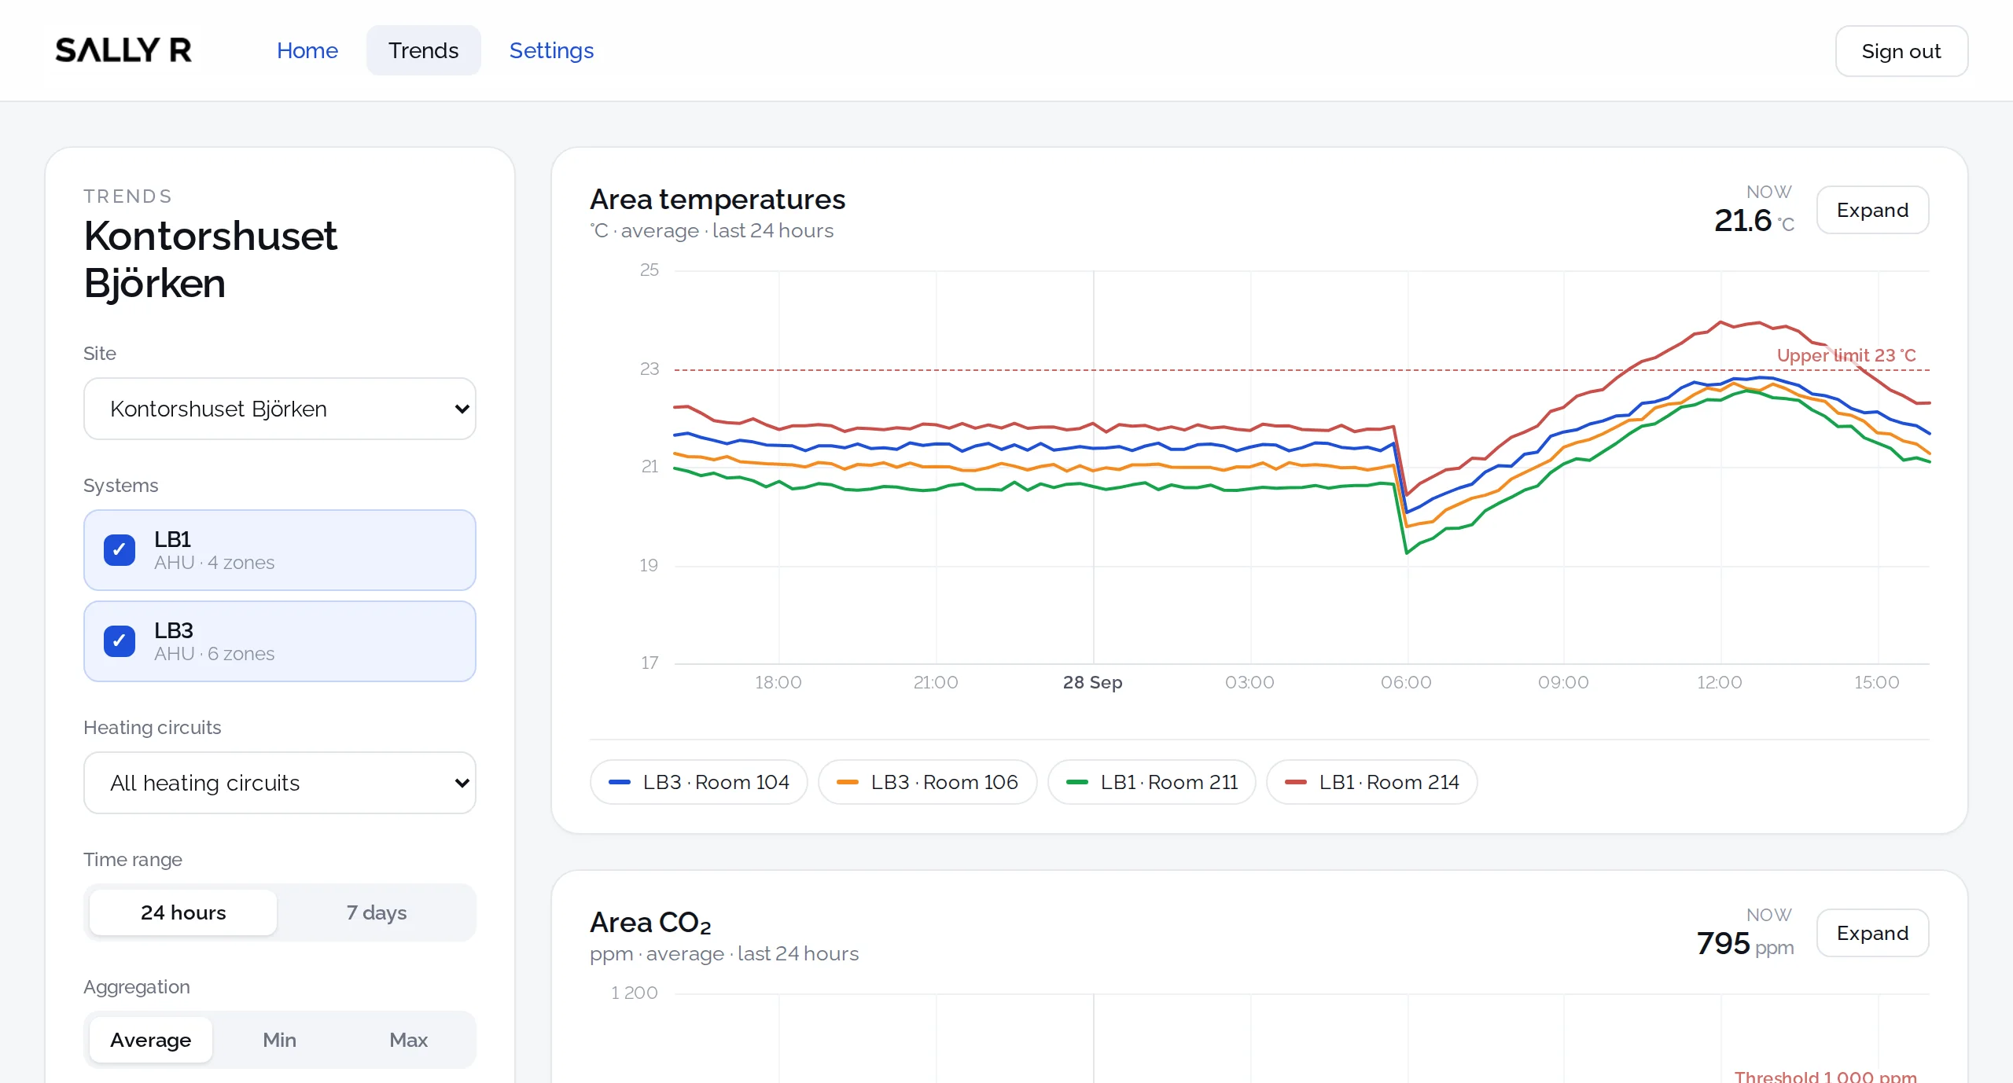Click the red swatch for Room 214
2013x1083 pixels.
pyautogui.click(x=1296, y=782)
